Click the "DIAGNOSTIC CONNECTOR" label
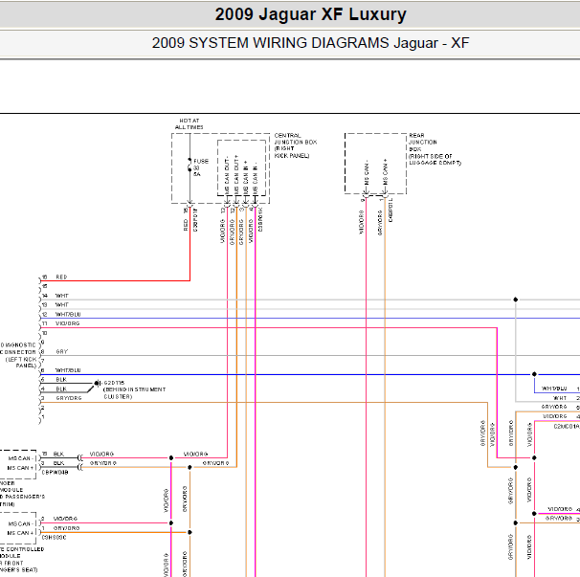The height and width of the screenshot is (577, 580). 18,348
